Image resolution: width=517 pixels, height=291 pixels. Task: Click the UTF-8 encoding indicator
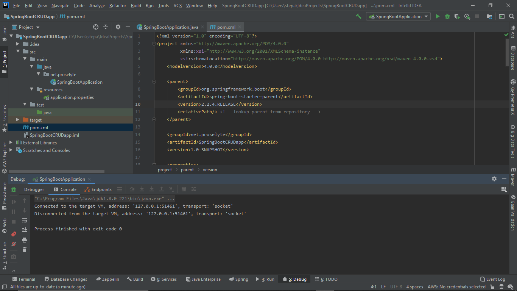(x=396, y=287)
